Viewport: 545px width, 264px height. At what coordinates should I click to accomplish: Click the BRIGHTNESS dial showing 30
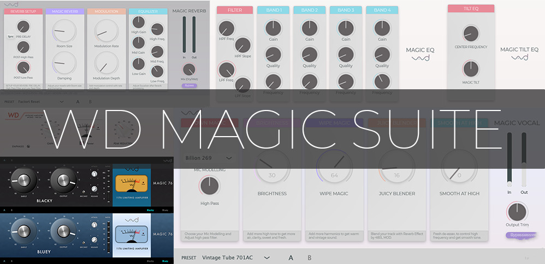pos(272,168)
